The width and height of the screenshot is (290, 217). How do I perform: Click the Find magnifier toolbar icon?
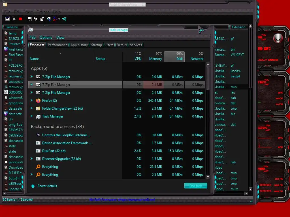(x=49, y=19)
